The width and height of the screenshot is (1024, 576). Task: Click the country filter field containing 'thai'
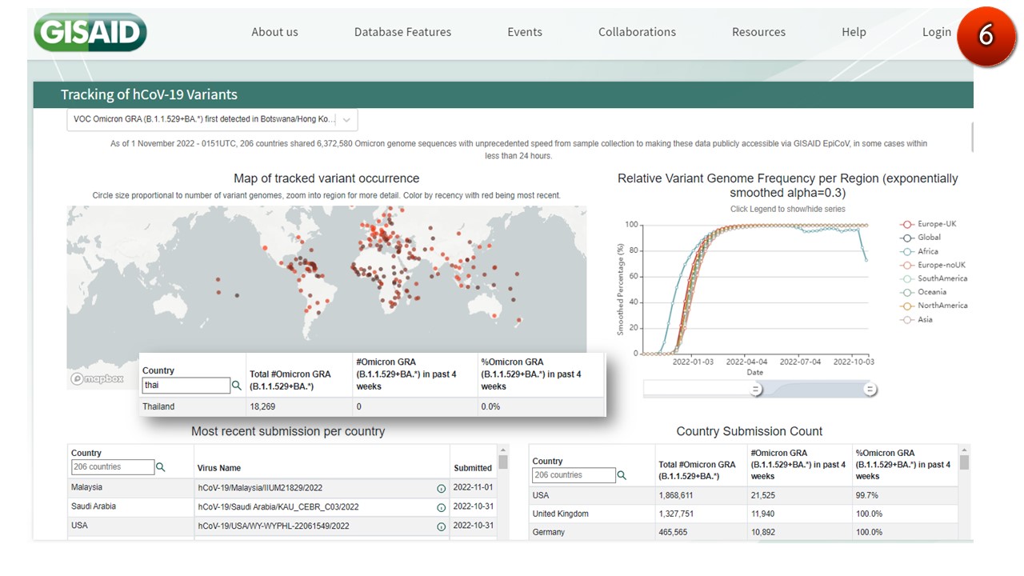[186, 386]
